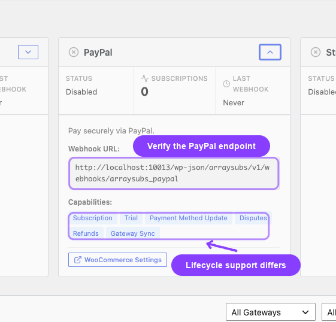Click the Trial capability tag
336x322 pixels.
tap(131, 218)
